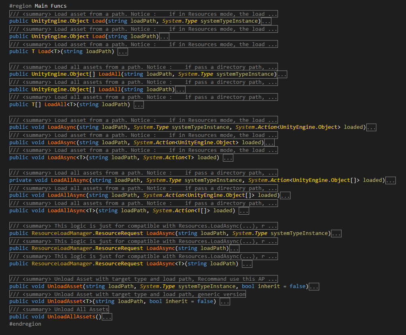Image resolution: width=406 pixels, height=335 pixels.
Task: Click 'System.Action<T>' in LoadAsync<T> signature
Action: click(169, 158)
